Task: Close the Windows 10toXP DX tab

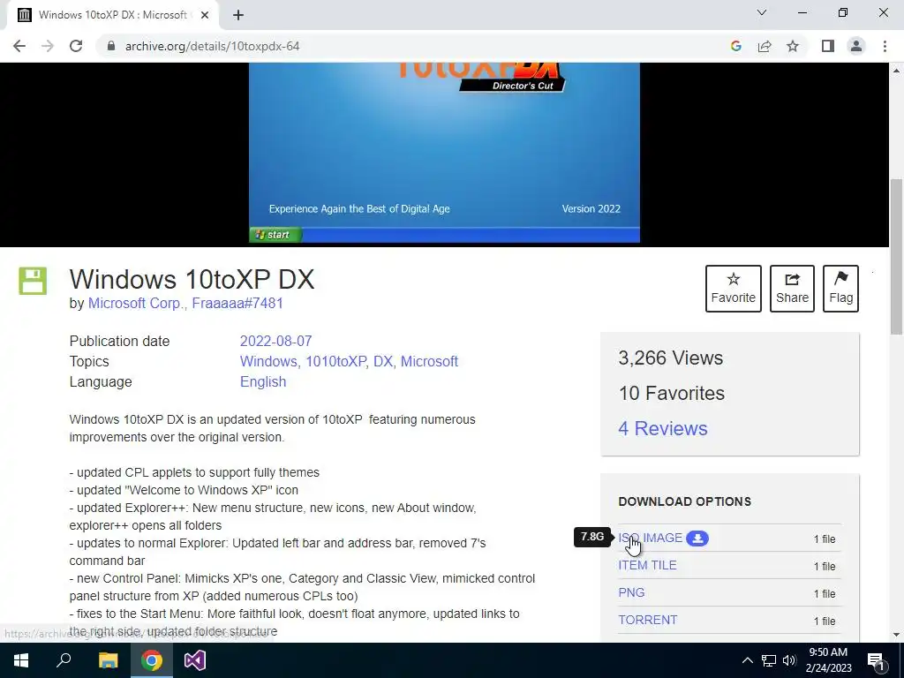Action: 205,15
